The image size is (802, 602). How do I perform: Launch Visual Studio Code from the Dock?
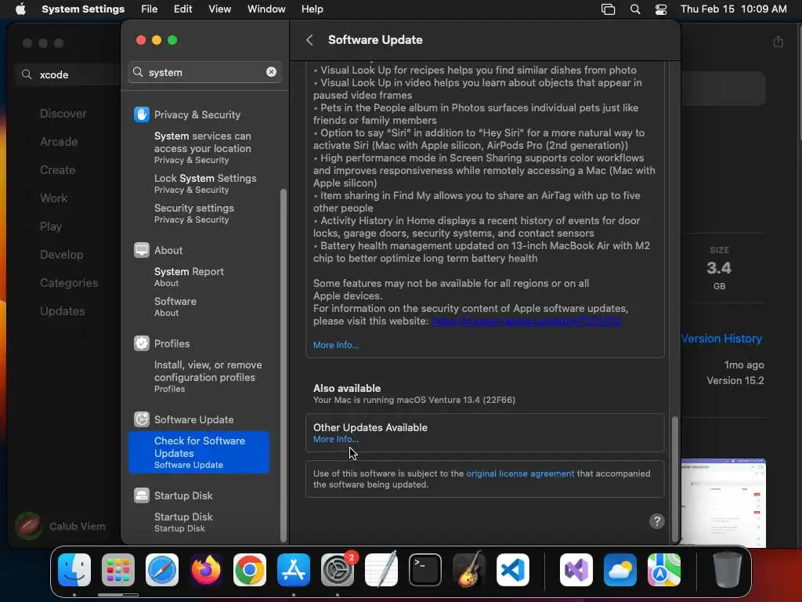tap(513, 570)
